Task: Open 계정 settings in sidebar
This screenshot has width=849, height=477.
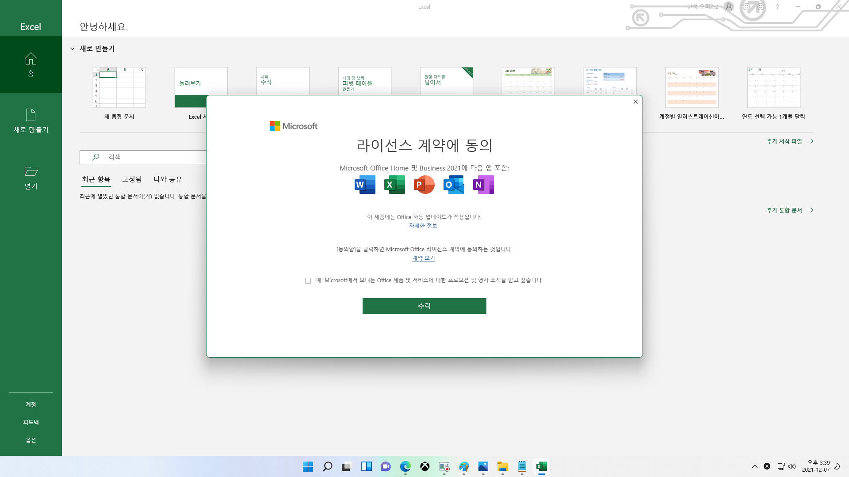Action: tap(31, 405)
